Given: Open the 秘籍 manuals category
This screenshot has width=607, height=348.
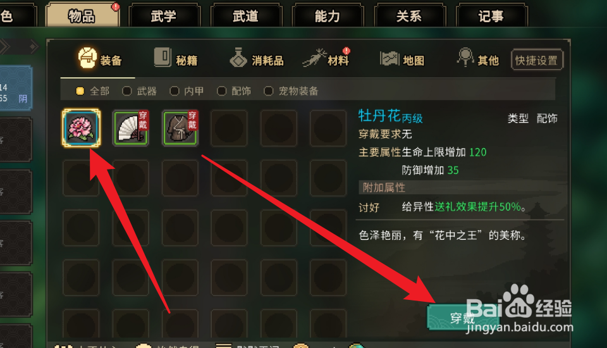Looking at the screenshot, I should click(x=176, y=59).
